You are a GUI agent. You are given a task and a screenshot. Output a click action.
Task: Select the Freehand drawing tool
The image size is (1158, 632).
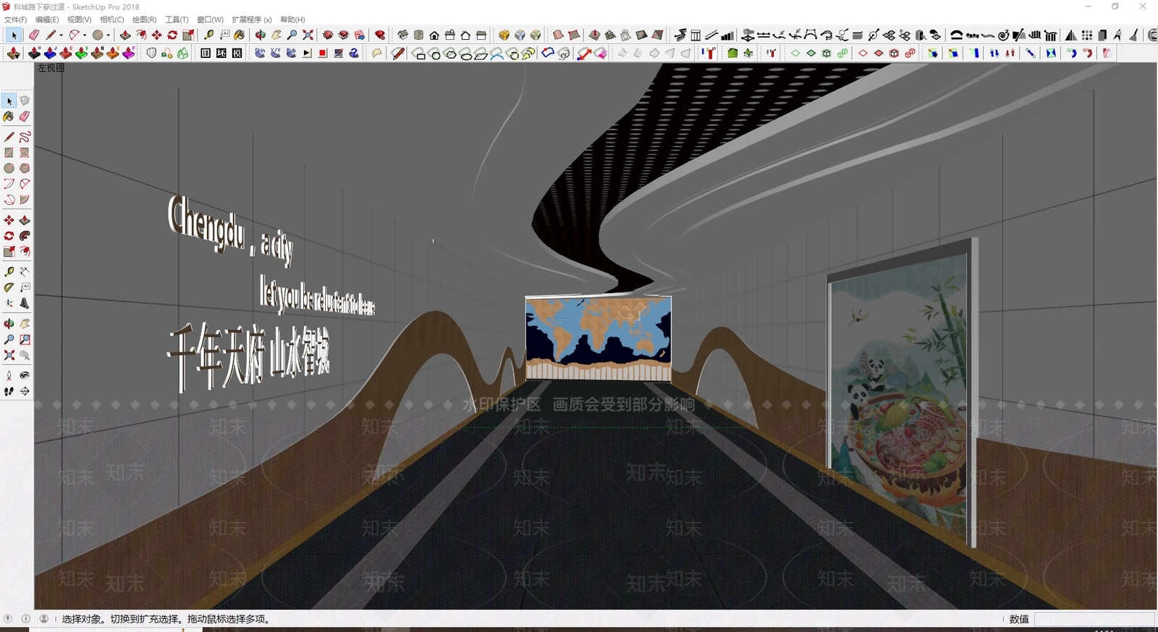(x=25, y=137)
